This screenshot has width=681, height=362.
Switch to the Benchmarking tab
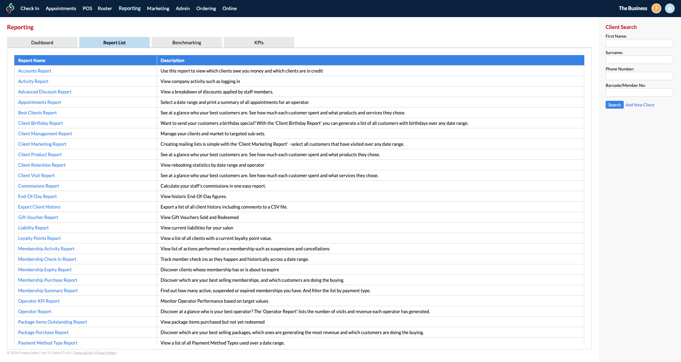[186, 43]
